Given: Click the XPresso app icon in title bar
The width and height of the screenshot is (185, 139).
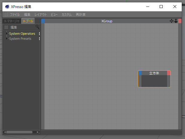Looking at the screenshot, I should pyautogui.click(x=7, y=7).
